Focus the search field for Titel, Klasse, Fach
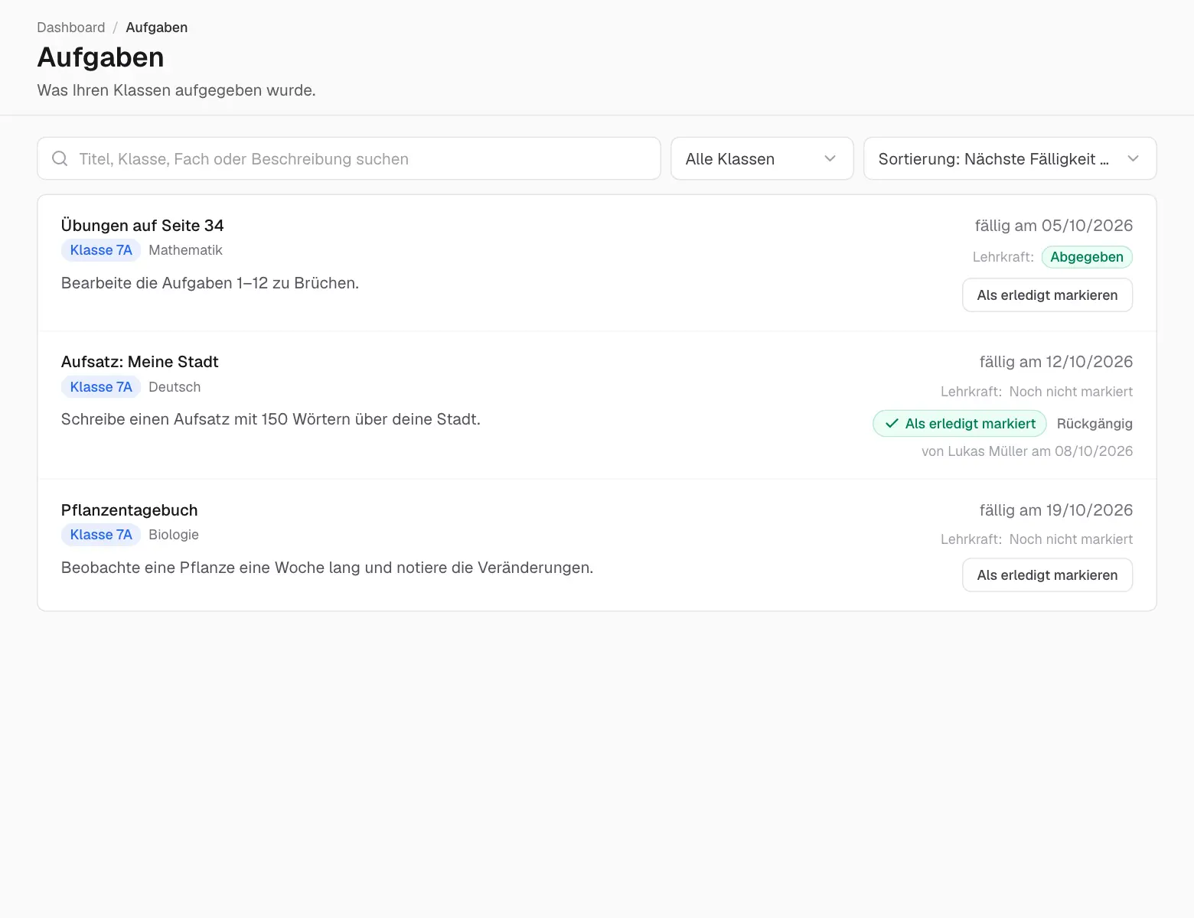This screenshot has height=918, width=1194. [x=349, y=158]
